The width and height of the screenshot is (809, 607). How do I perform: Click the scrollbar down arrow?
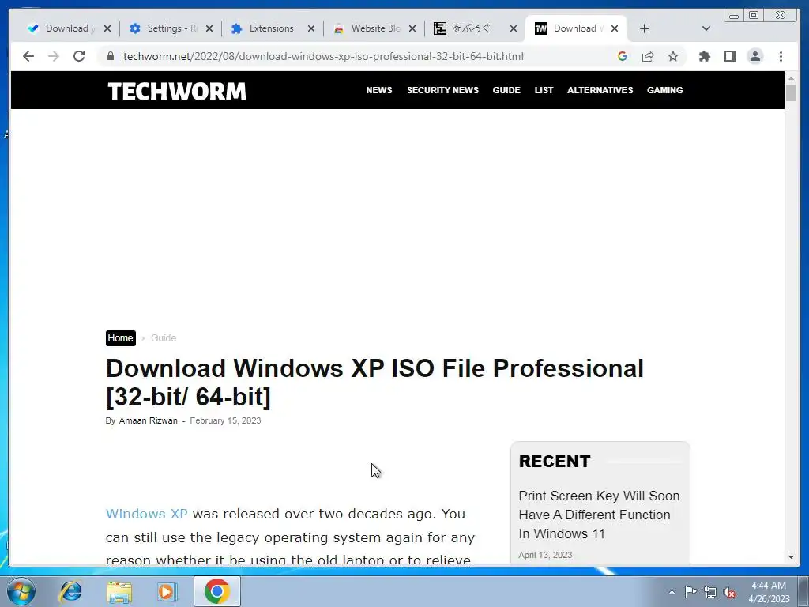pos(791,557)
